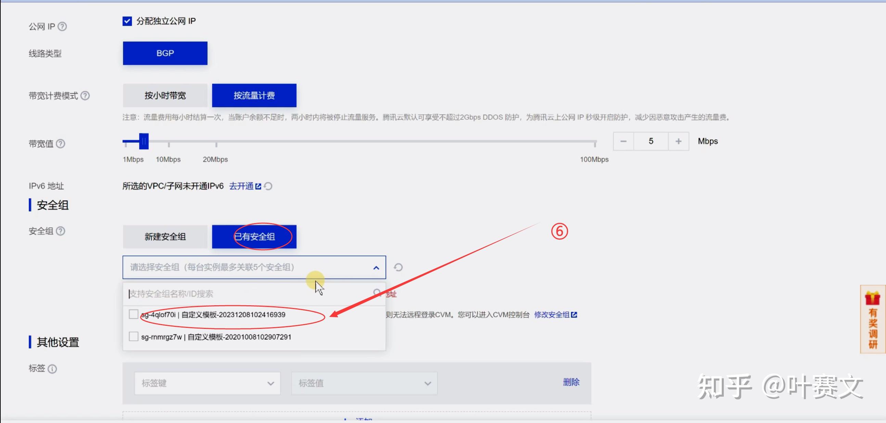Open external link icon after 修改安全组
This screenshot has width=886, height=423.
pos(574,315)
